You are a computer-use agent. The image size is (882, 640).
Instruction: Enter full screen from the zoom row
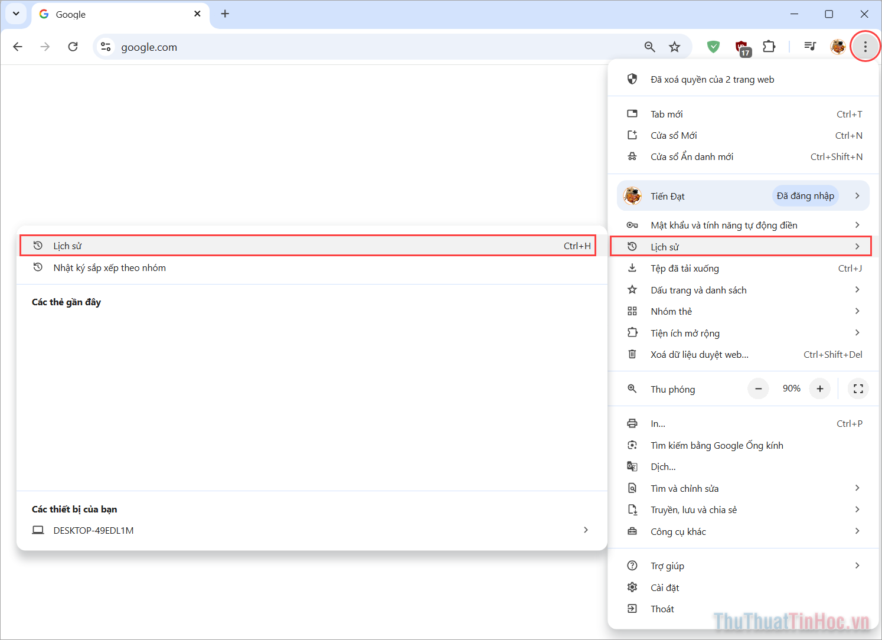[858, 388]
